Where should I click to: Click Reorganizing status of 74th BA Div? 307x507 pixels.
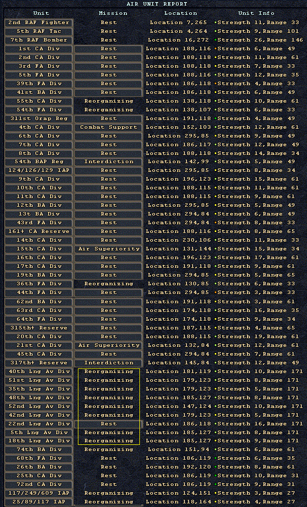coord(109,450)
